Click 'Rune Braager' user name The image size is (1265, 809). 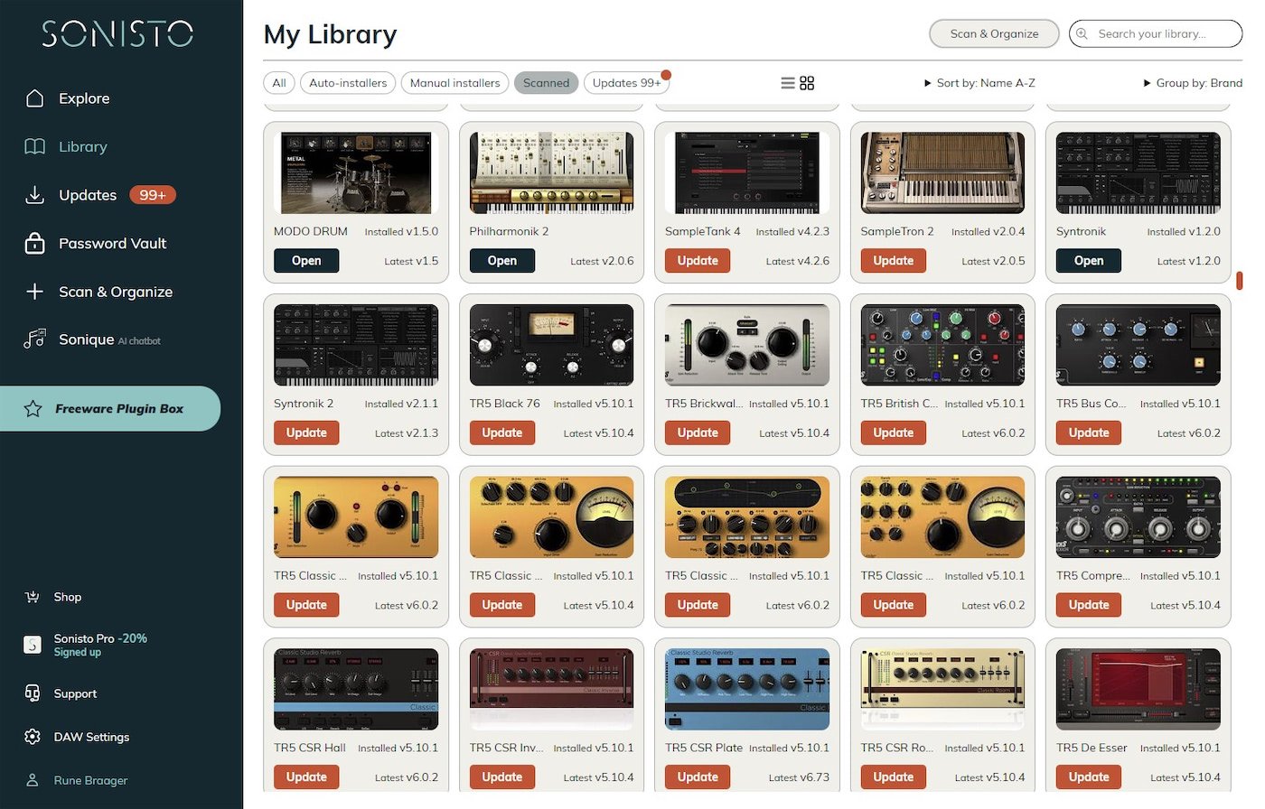point(90,780)
